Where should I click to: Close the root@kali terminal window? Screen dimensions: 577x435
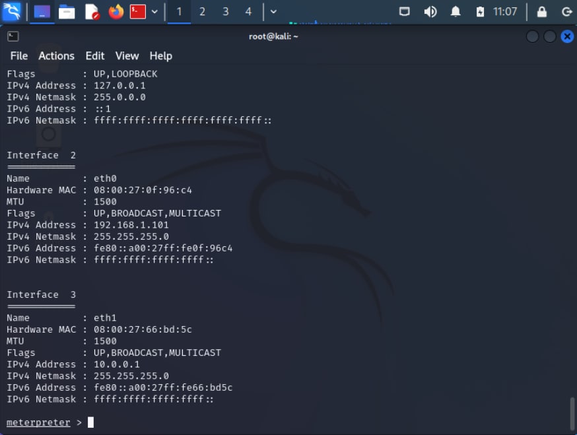567,36
